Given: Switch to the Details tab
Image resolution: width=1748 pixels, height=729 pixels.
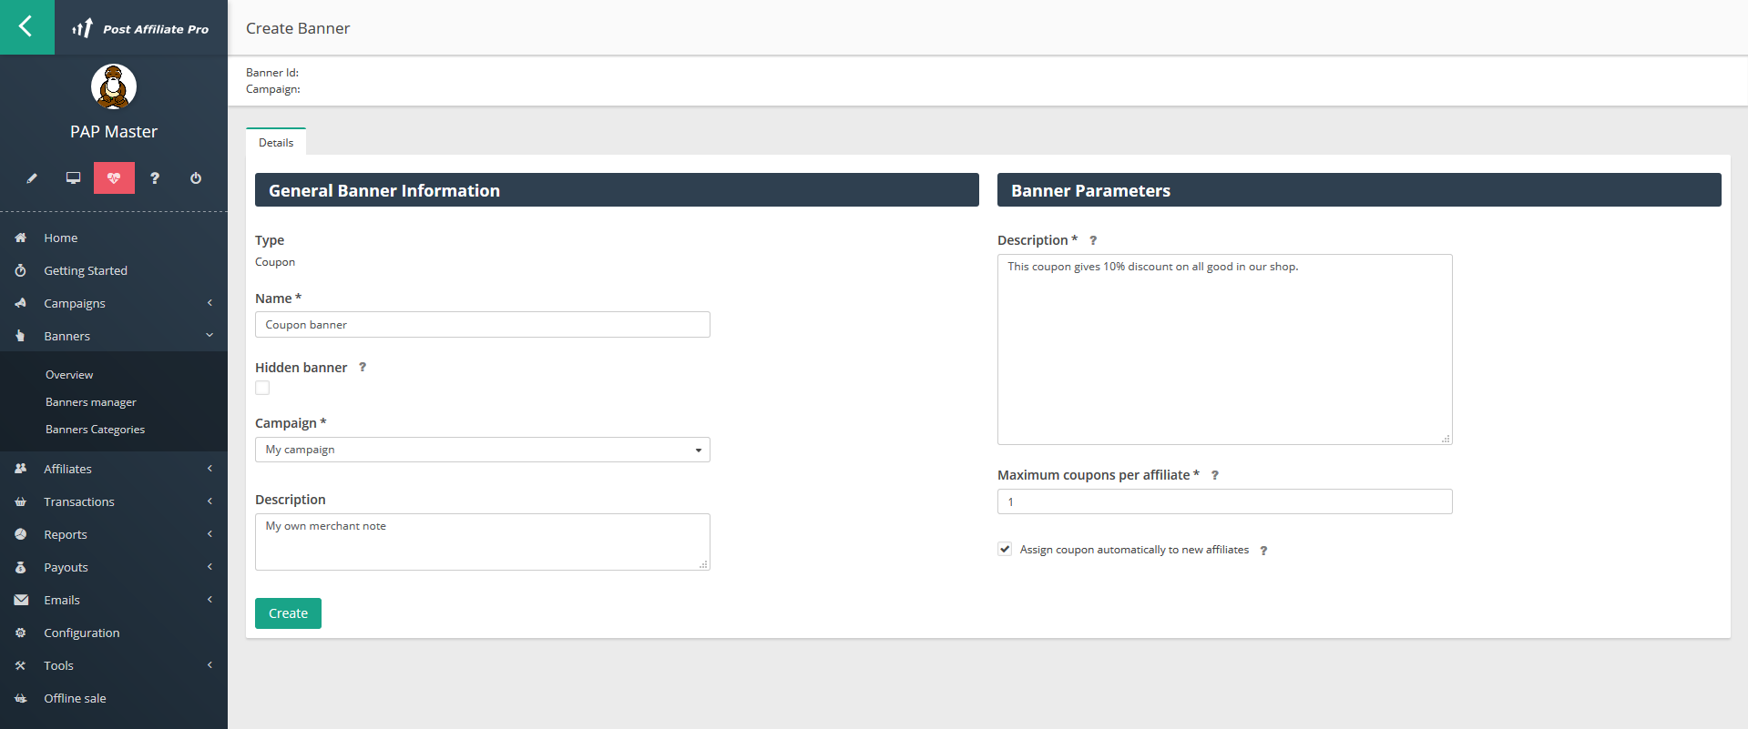Looking at the screenshot, I should pos(275,142).
